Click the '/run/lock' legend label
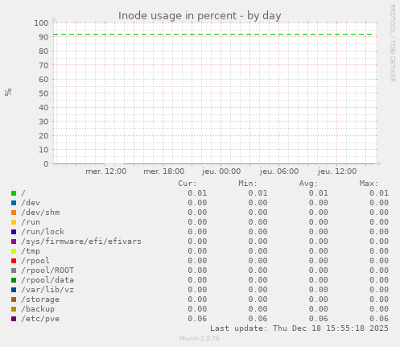Image resolution: width=400 pixels, height=347 pixels. 43,232
